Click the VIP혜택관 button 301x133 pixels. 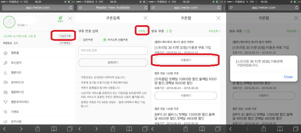65,43
